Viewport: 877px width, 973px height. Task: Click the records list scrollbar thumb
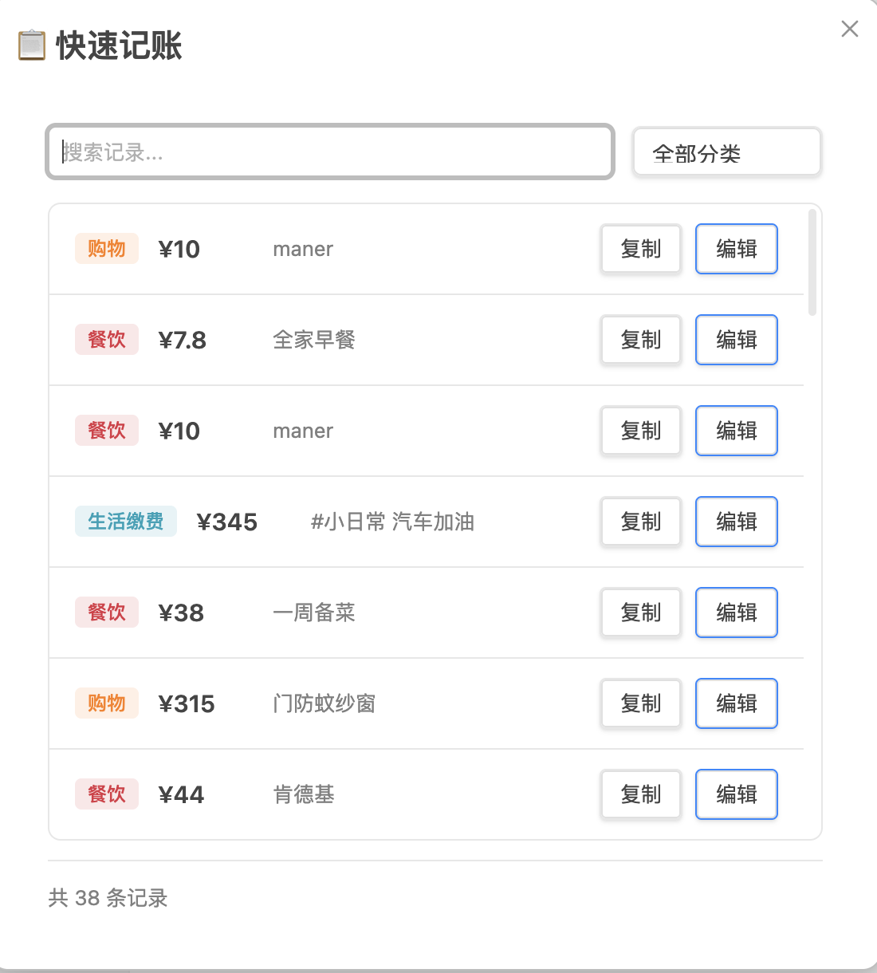point(812,262)
